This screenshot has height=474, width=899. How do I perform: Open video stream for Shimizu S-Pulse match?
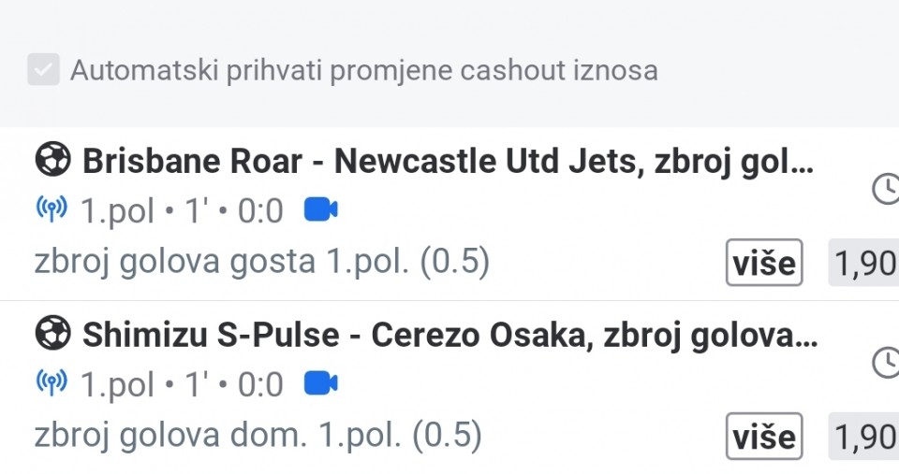tap(321, 383)
